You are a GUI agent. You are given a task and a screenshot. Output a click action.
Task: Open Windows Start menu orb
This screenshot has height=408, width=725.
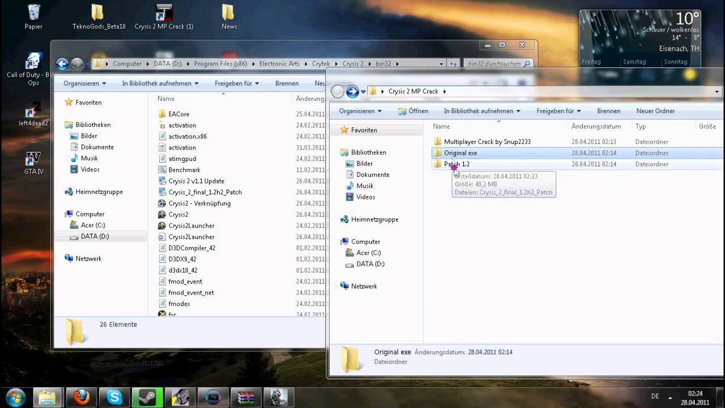point(16,397)
